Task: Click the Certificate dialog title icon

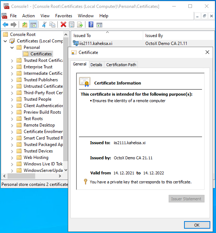Action: 74,52
